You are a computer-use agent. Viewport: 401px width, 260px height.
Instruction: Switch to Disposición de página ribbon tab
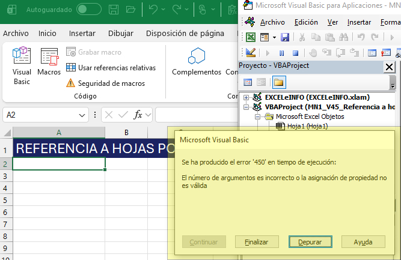tap(185, 34)
